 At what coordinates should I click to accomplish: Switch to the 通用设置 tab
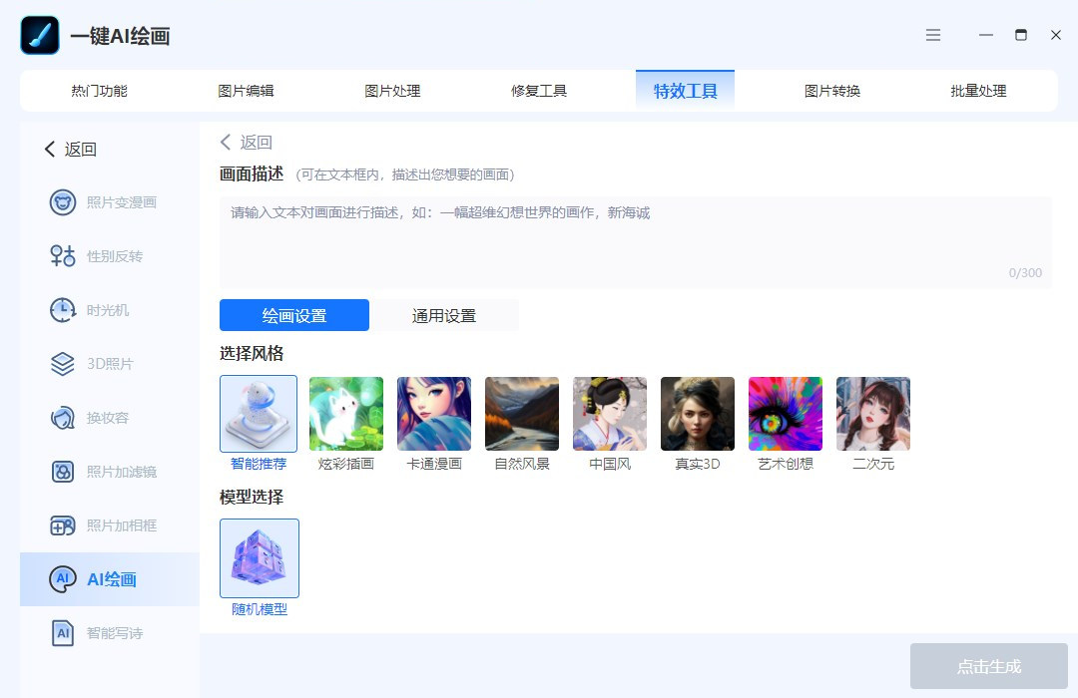coord(444,316)
